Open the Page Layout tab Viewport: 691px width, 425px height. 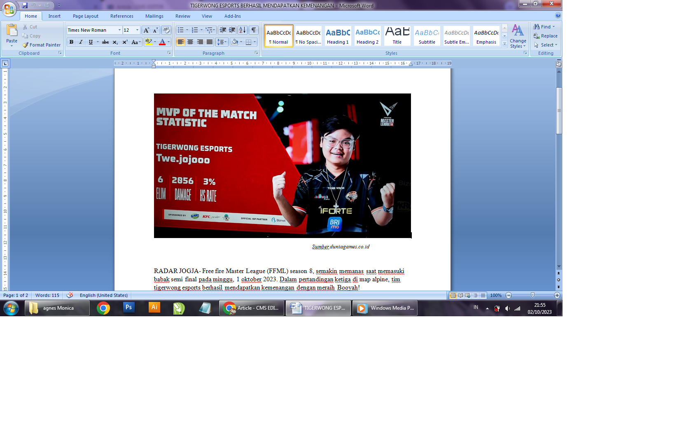click(x=86, y=16)
